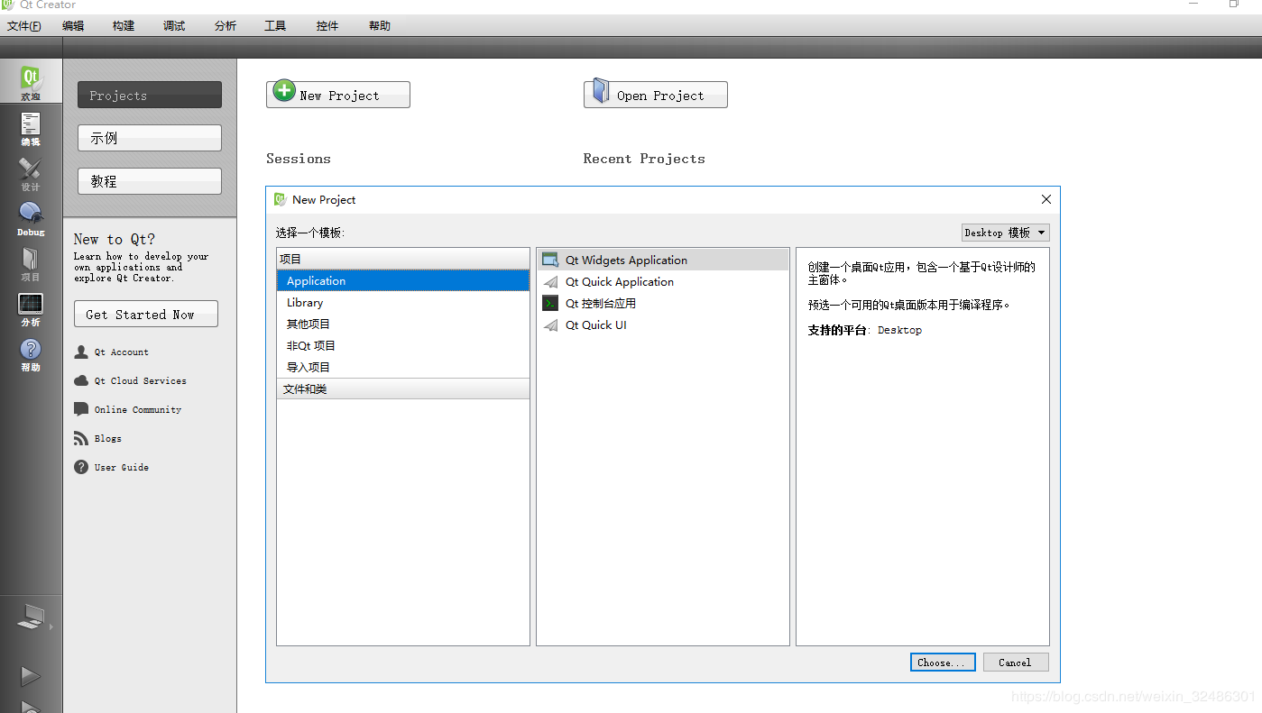Select Application in the template category list

[x=403, y=281]
